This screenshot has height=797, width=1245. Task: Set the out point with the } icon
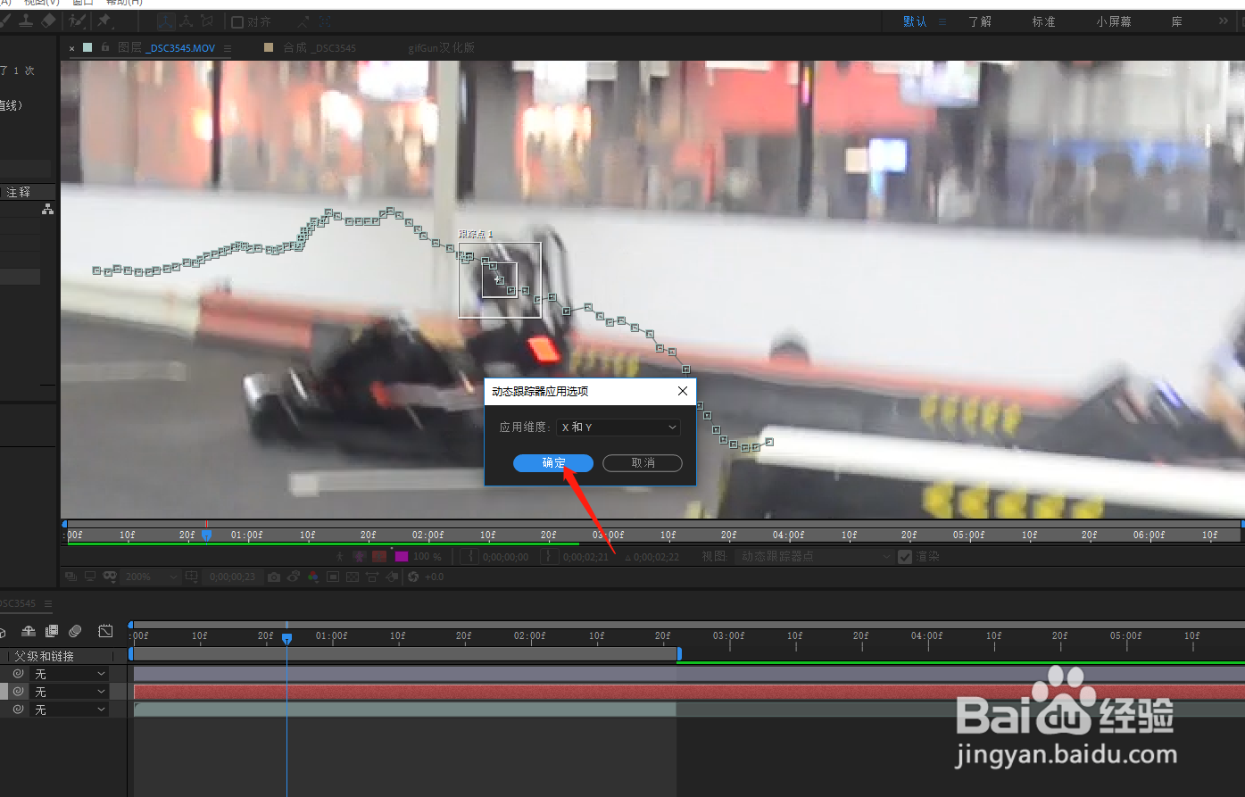pyautogui.click(x=548, y=556)
